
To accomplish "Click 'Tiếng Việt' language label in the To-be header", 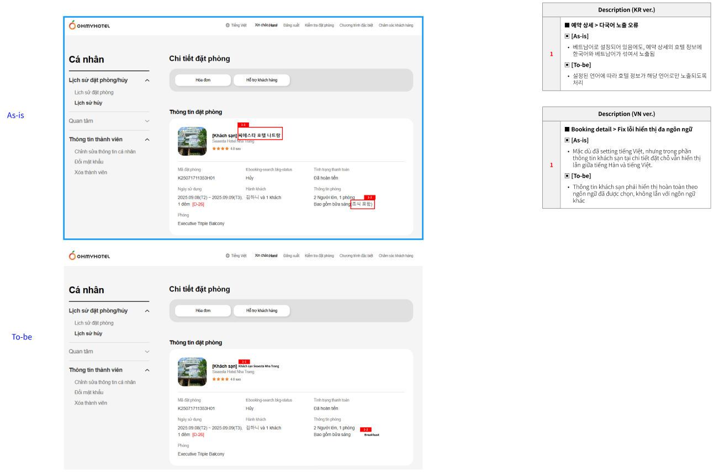I will point(239,256).
